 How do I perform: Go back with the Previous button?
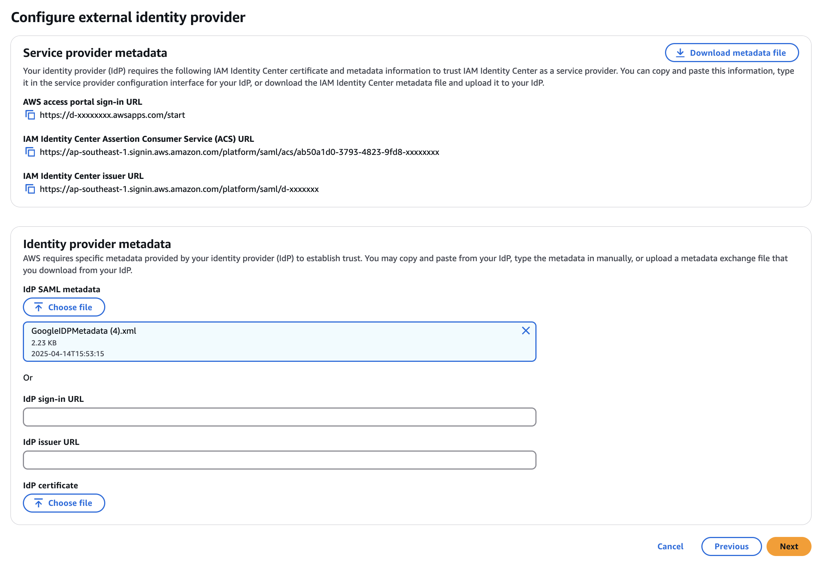(x=731, y=546)
